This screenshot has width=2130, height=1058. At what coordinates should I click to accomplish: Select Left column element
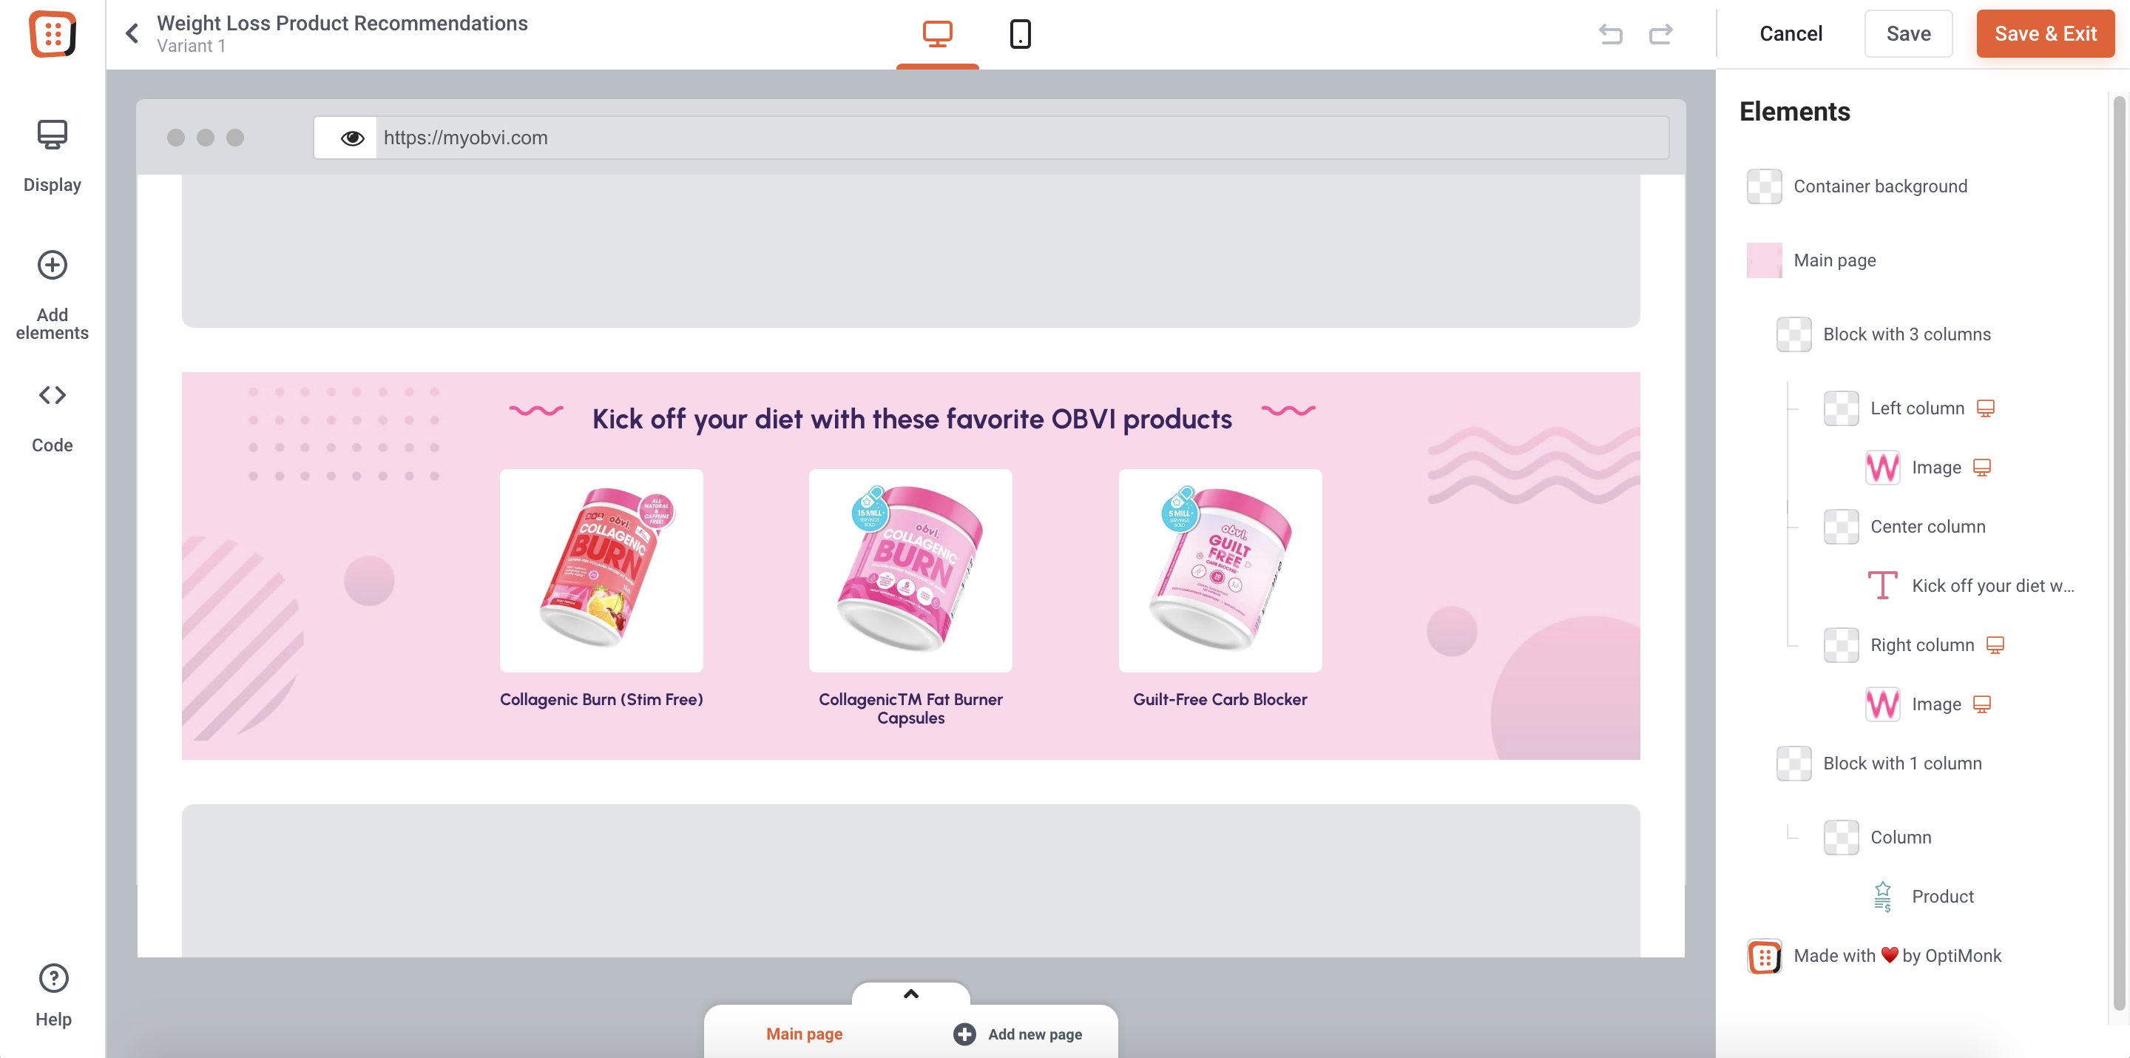coord(1917,408)
